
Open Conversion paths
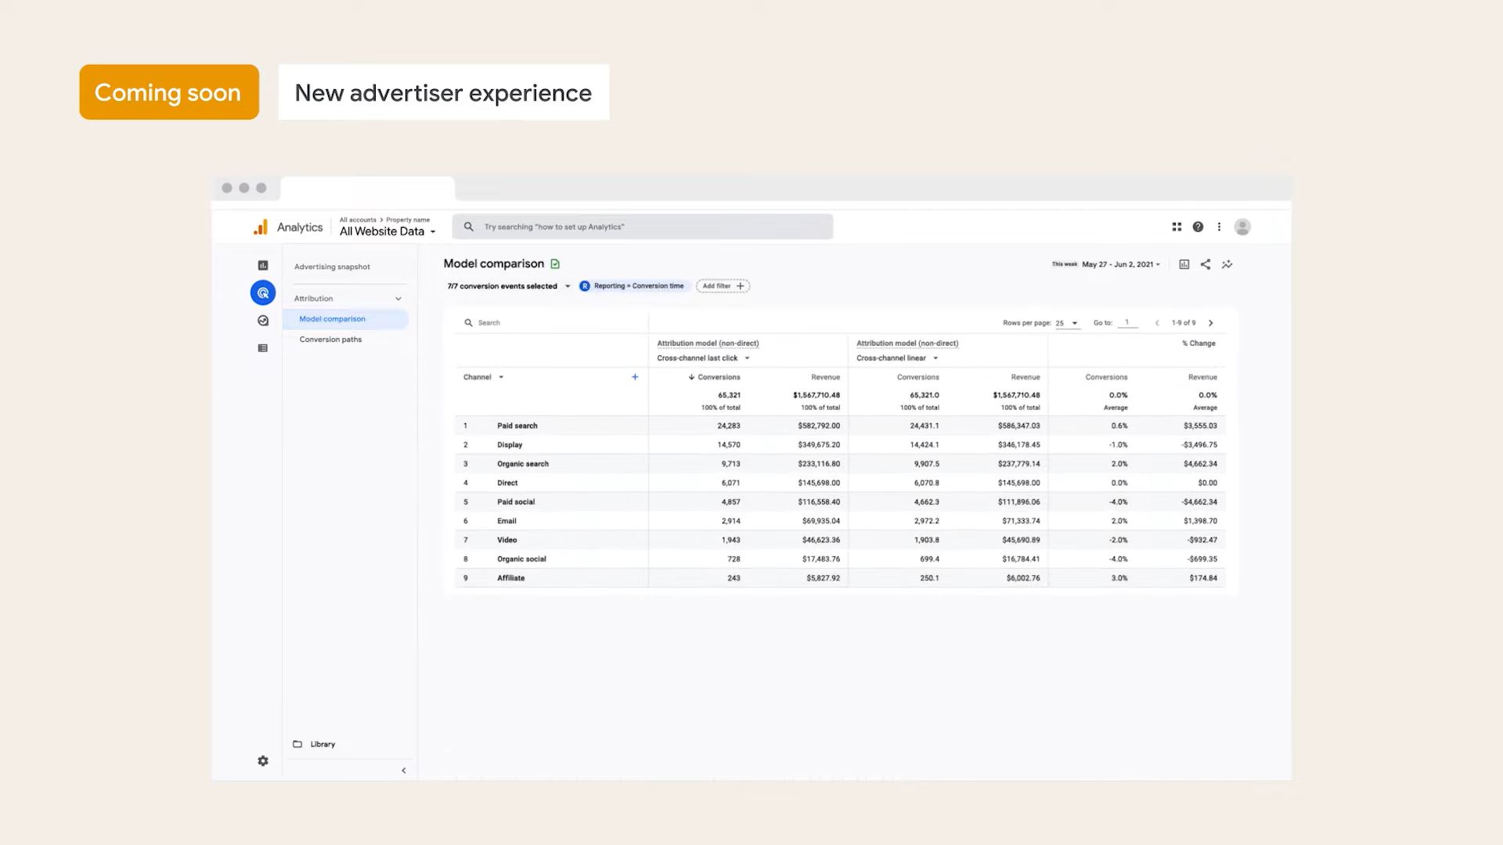[x=330, y=340]
